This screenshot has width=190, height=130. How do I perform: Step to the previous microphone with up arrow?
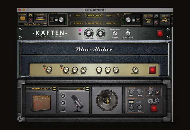(88, 88)
